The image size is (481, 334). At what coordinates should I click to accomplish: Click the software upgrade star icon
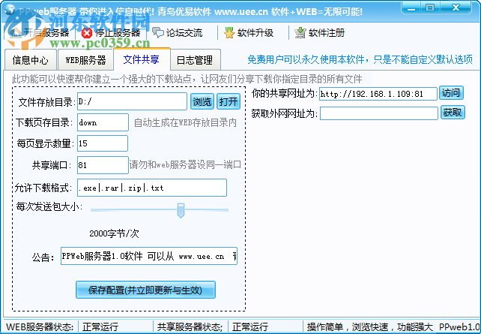pyautogui.click(x=229, y=32)
